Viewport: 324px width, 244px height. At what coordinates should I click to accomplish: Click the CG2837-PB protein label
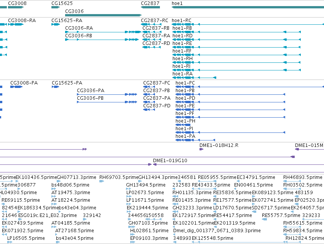click(156, 91)
